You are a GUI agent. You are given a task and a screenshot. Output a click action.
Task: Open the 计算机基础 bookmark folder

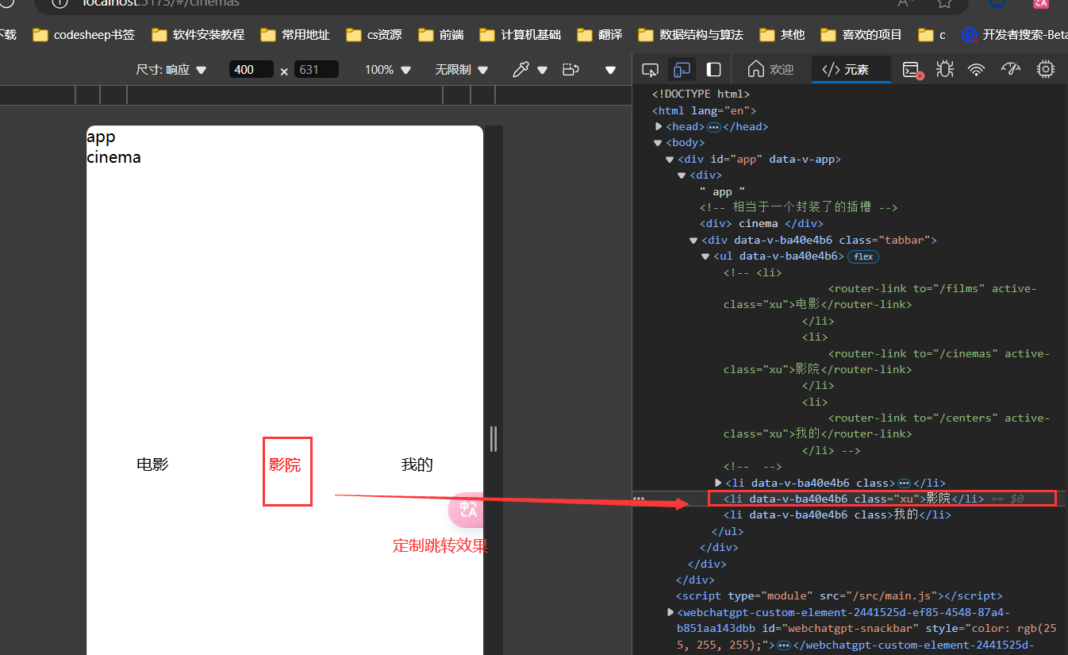[x=521, y=35]
